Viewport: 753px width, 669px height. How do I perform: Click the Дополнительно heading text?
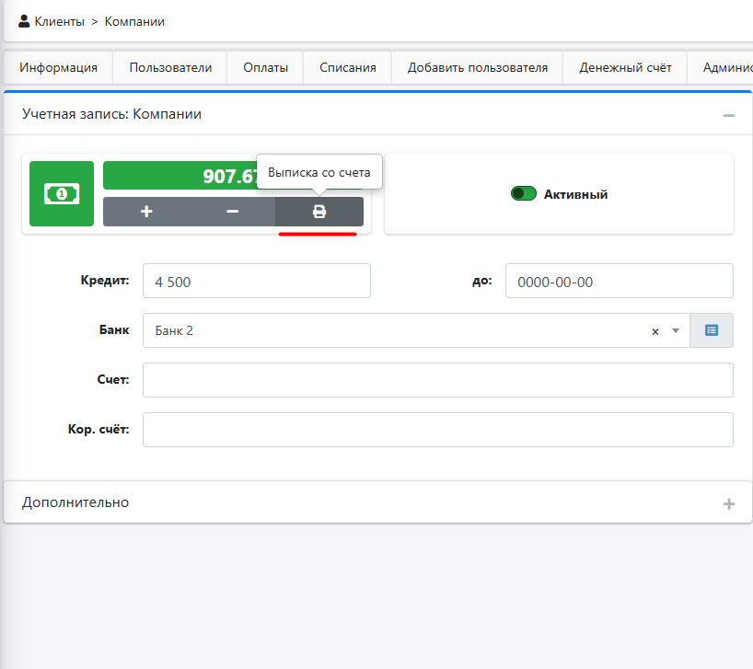pyautogui.click(x=75, y=502)
